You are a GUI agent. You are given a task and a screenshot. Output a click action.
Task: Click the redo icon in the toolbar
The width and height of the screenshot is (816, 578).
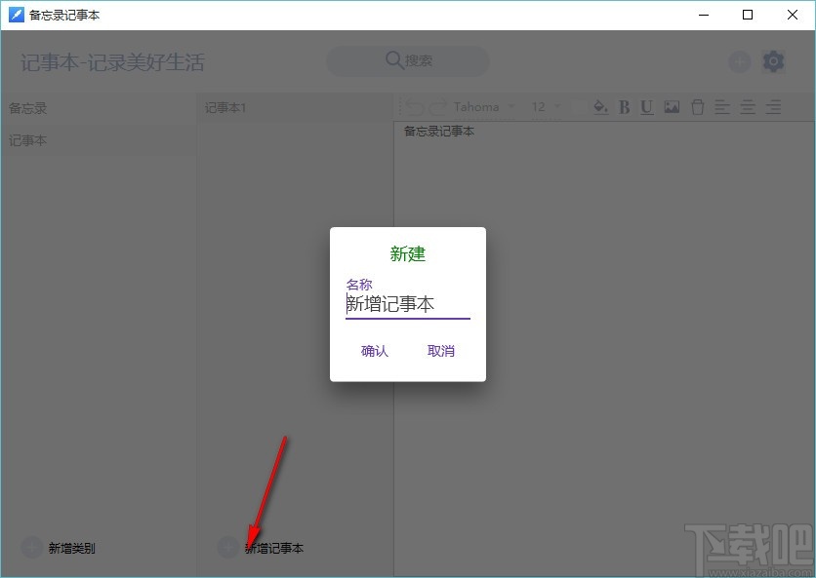433,108
